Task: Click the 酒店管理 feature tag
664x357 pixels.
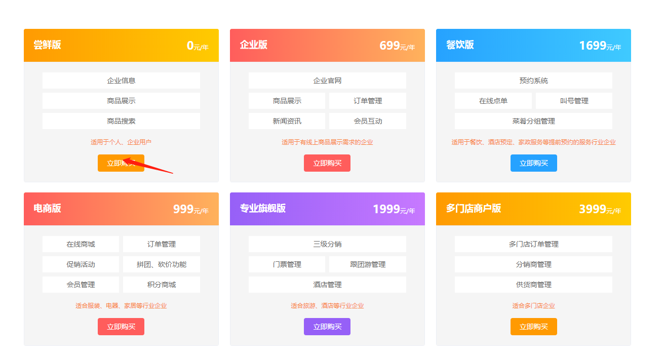Action: coord(327,285)
